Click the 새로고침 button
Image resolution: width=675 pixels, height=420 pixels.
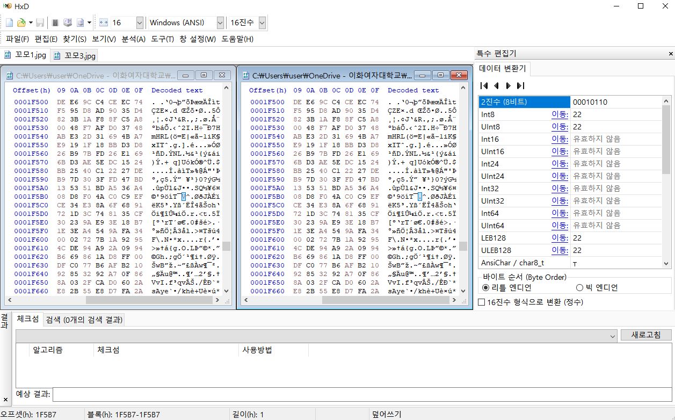click(x=646, y=335)
